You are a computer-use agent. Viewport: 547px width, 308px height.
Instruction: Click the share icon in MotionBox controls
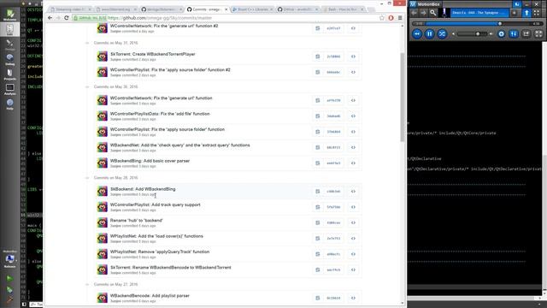(526, 34)
